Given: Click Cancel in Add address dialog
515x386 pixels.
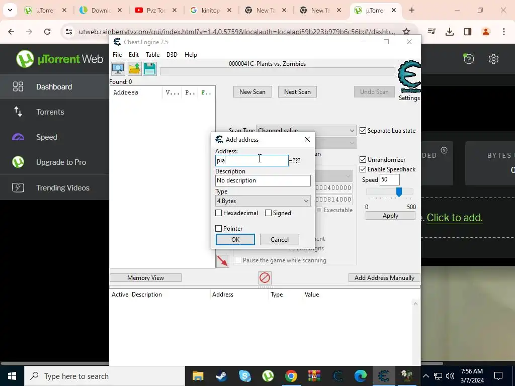Looking at the screenshot, I should pyautogui.click(x=280, y=240).
